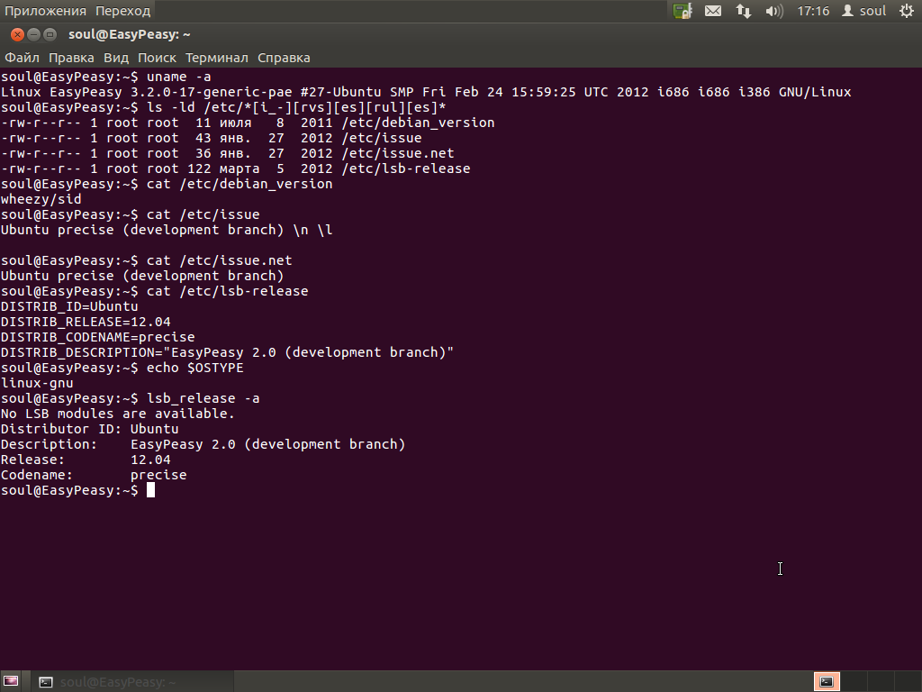This screenshot has height=692, width=922.
Task: Open the Поиск menu
Action: [x=157, y=58]
